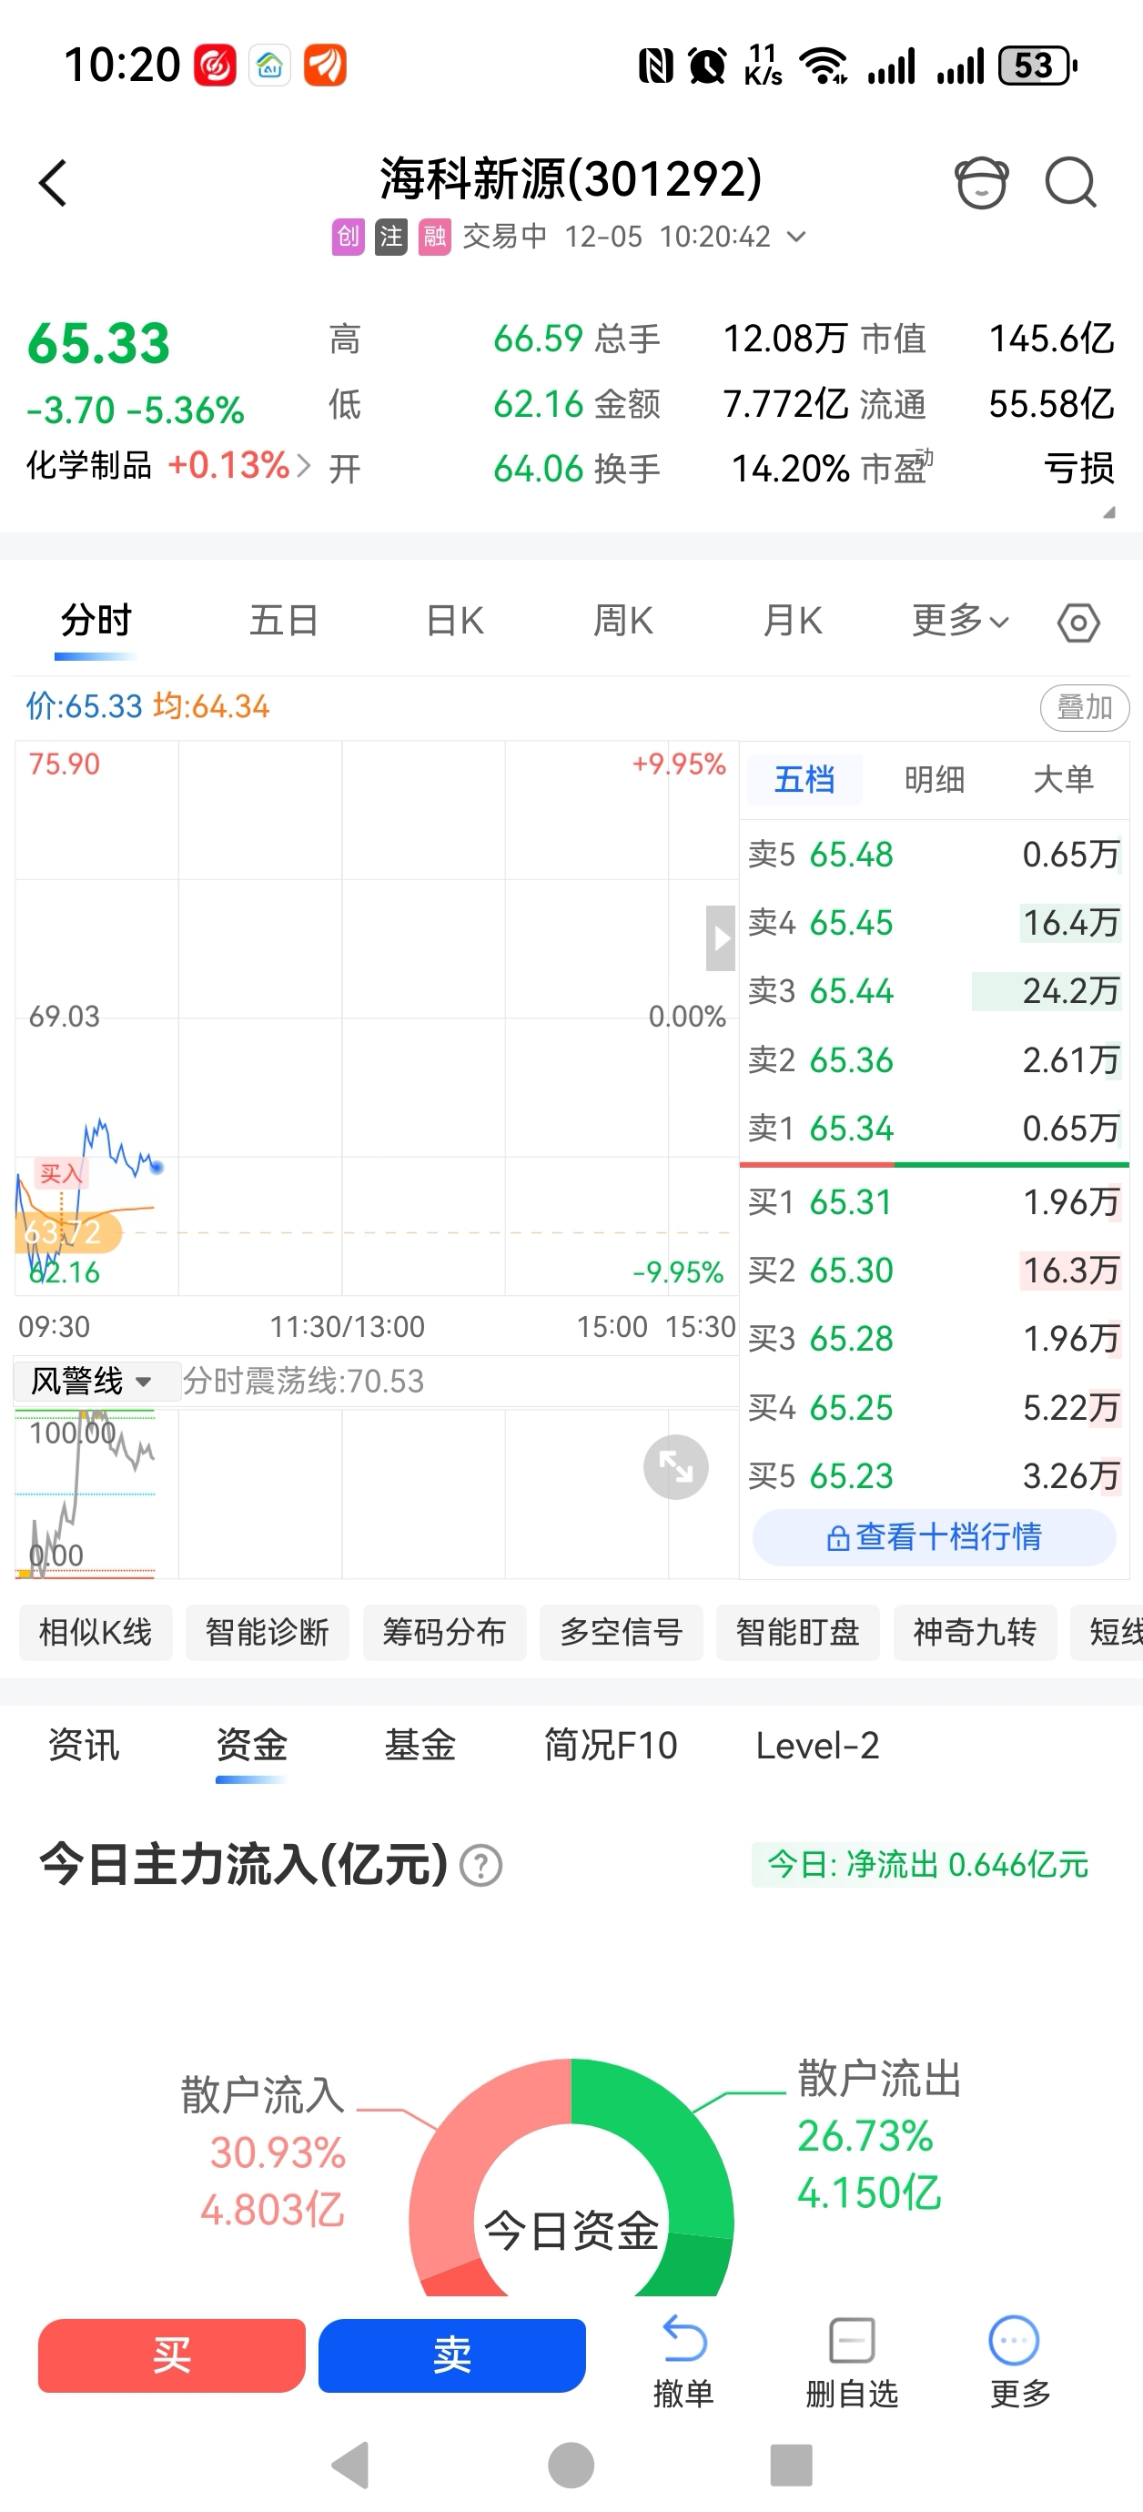1143x2512 pixels.
Task: Select 五档 order book tab
Action: [x=804, y=779]
